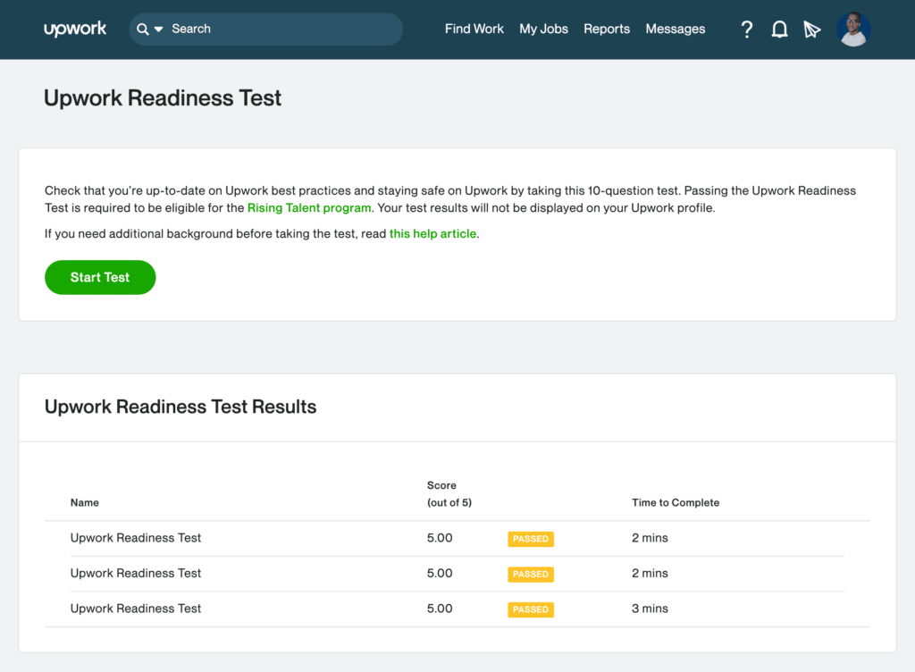Open the search category dropdown arrow

click(x=158, y=29)
